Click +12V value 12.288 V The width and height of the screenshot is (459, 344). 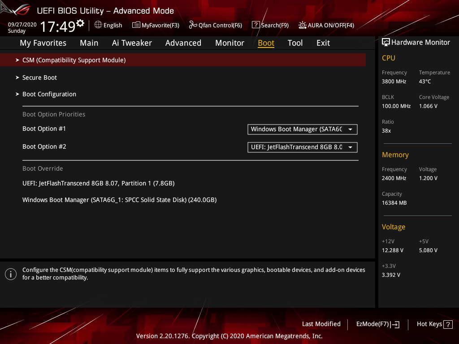click(x=393, y=250)
